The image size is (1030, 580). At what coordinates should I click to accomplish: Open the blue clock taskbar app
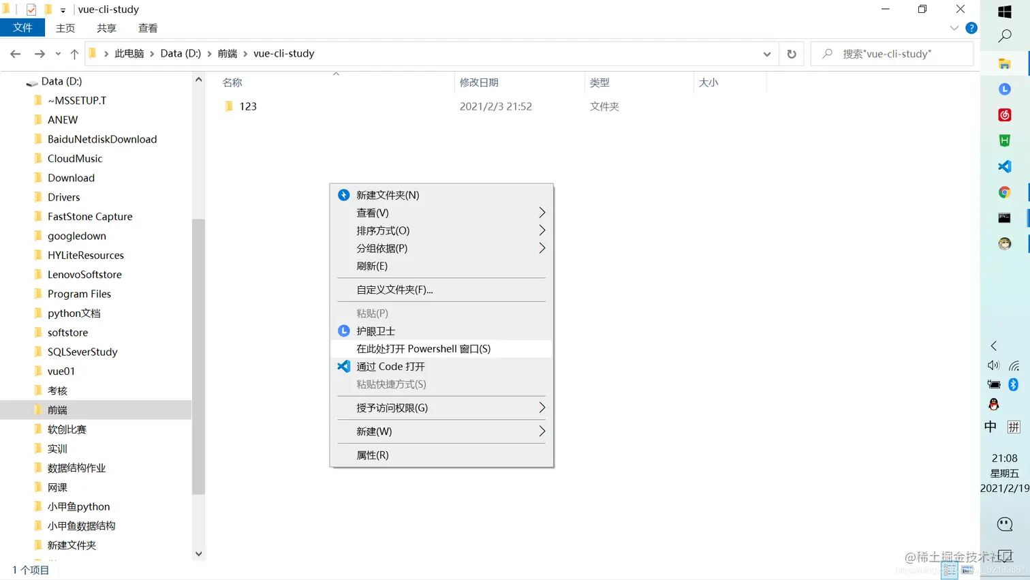1005,89
